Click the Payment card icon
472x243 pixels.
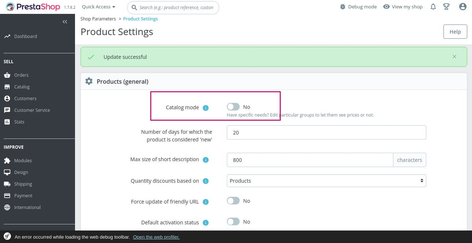coord(7,195)
